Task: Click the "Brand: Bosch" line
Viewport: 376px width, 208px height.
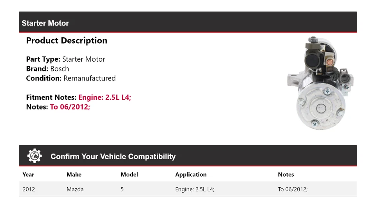Action: coord(47,69)
